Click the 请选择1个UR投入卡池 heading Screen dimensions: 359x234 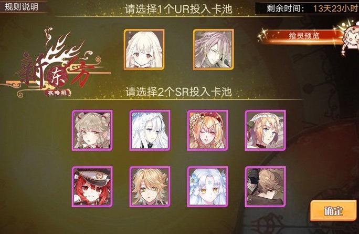pyautogui.click(x=178, y=9)
